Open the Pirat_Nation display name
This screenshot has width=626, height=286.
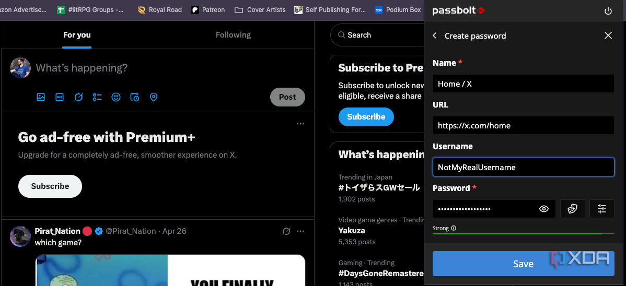[x=57, y=231]
